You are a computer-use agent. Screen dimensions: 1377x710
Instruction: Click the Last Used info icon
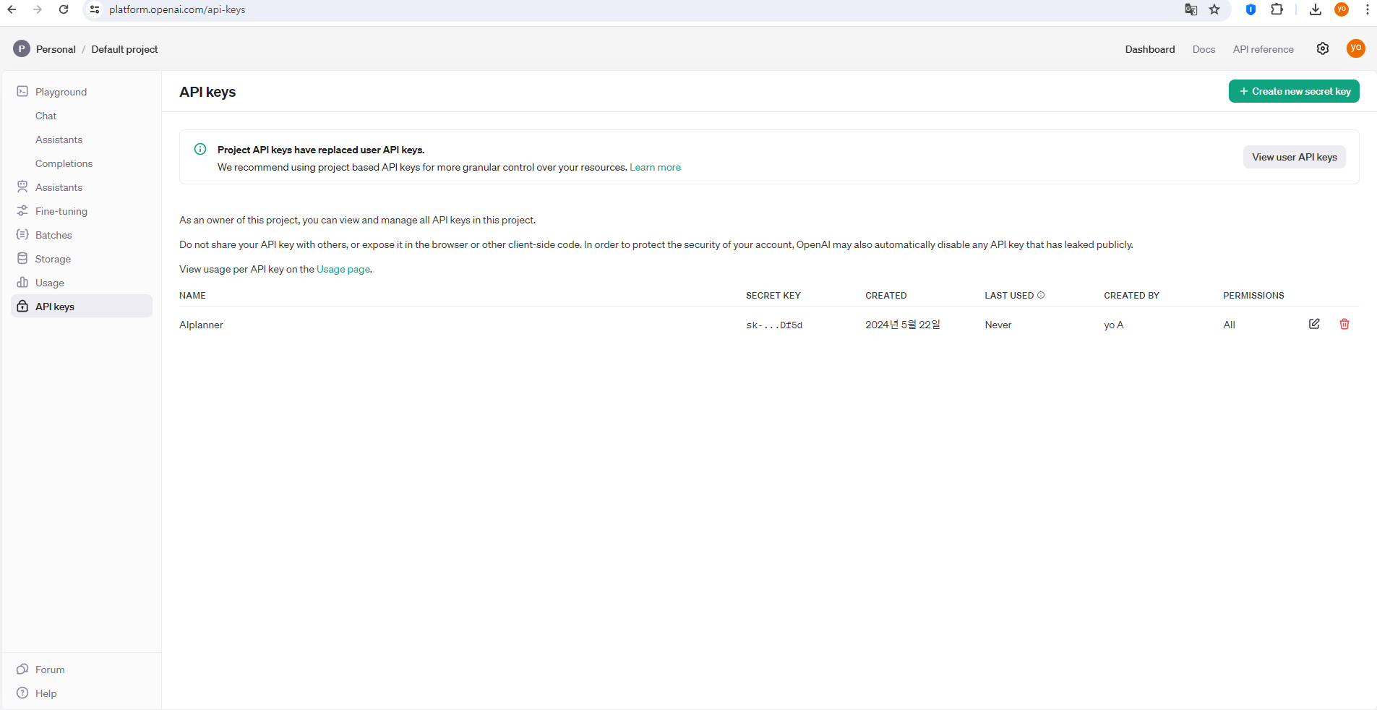[1041, 295]
